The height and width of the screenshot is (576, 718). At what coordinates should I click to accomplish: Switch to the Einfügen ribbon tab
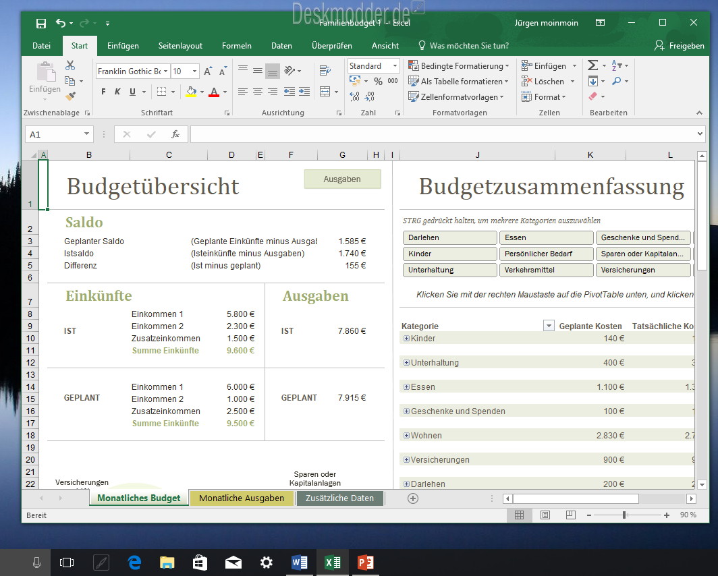click(123, 46)
